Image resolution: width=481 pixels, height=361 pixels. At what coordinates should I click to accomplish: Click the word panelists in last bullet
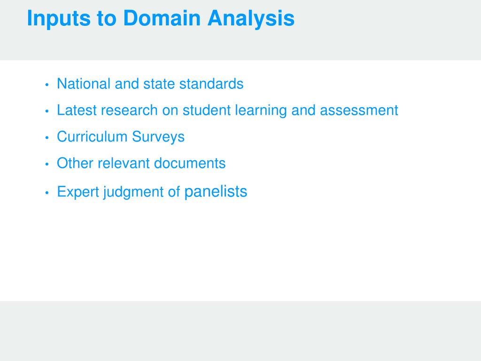click(216, 192)
